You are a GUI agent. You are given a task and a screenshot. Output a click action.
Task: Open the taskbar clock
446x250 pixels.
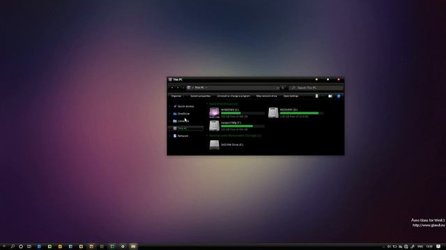pyautogui.click(x=429, y=247)
